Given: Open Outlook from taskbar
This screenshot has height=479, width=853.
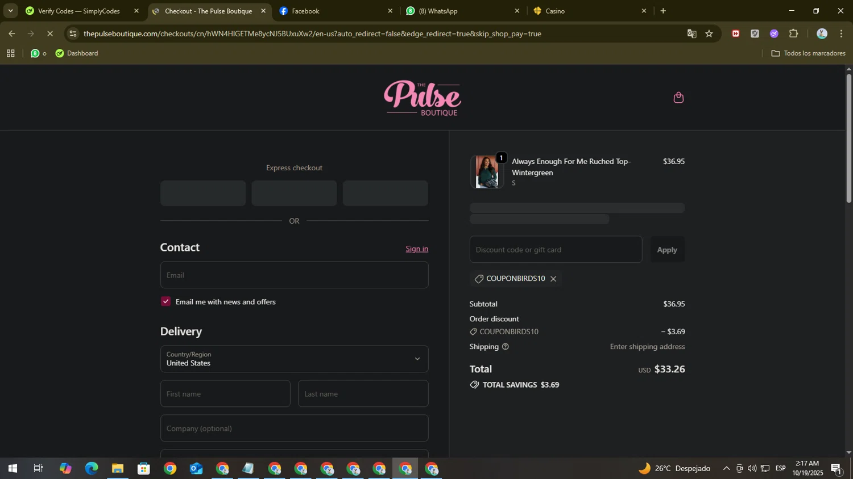Looking at the screenshot, I should click(196, 469).
